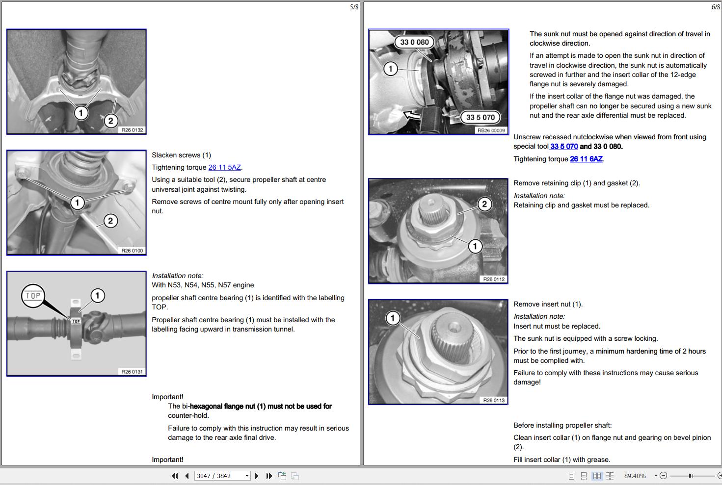Click page indicator 5/8 on left page
The height and width of the screenshot is (485, 722).
354,7
